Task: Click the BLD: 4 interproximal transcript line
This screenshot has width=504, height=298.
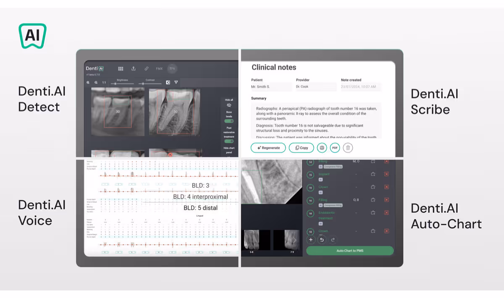Action: click(201, 196)
